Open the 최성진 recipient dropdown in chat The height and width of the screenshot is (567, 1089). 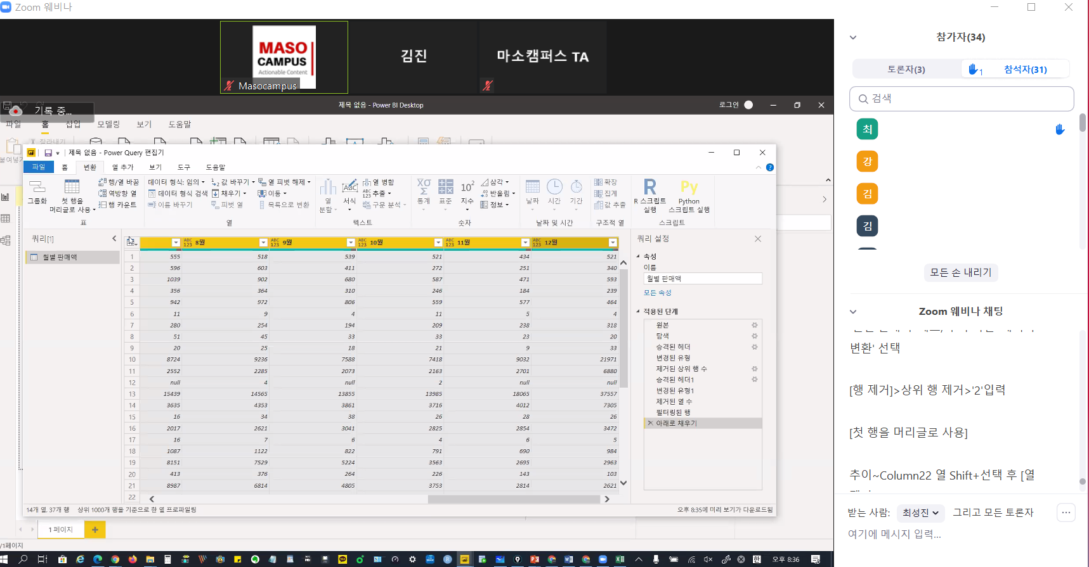tap(921, 513)
